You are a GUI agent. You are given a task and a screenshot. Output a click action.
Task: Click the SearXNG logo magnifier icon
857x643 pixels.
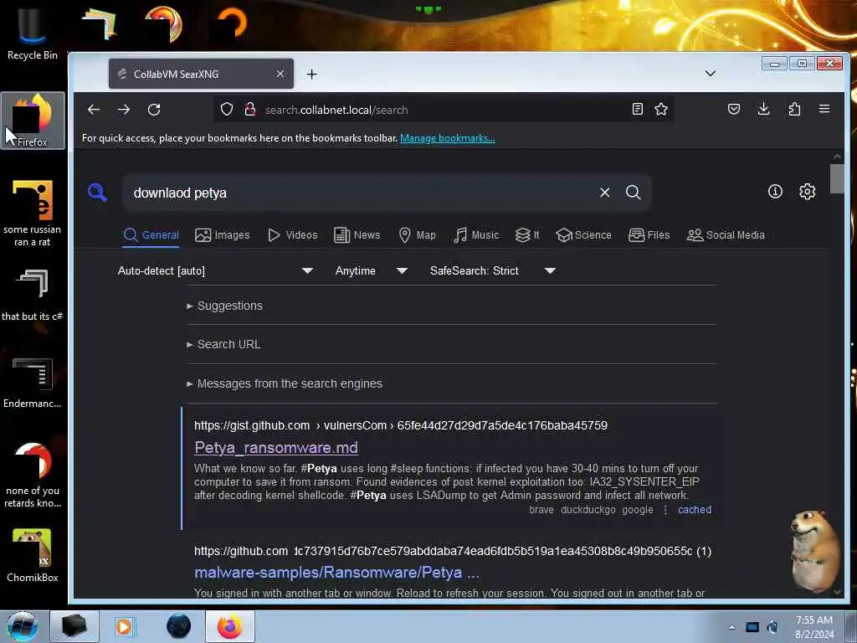[x=97, y=193]
